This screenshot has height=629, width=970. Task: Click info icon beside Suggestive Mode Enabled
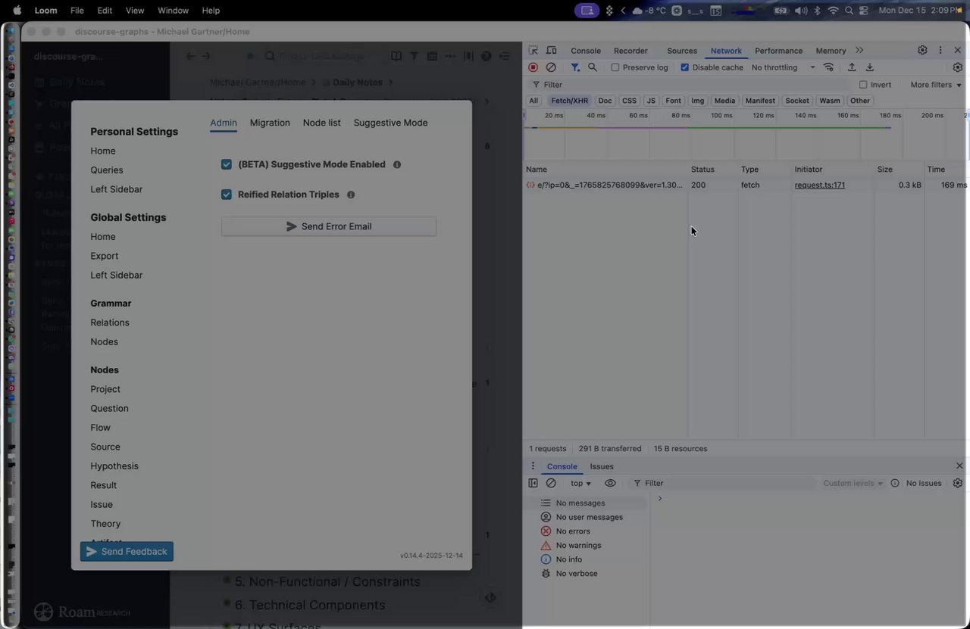(397, 164)
